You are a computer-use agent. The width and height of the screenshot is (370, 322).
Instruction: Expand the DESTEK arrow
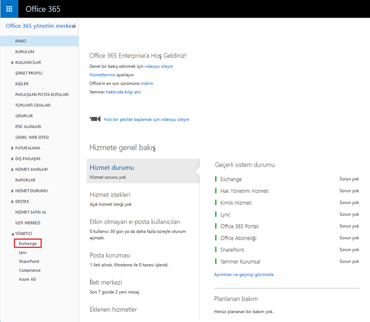click(12, 202)
